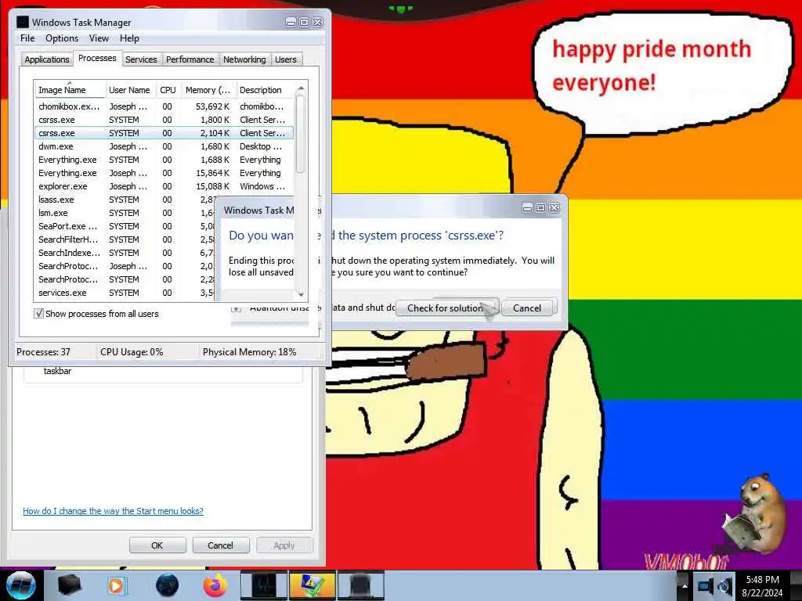802x601 pixels.
Task: Open the volume tray icon
Action: [x=724, y=586]
